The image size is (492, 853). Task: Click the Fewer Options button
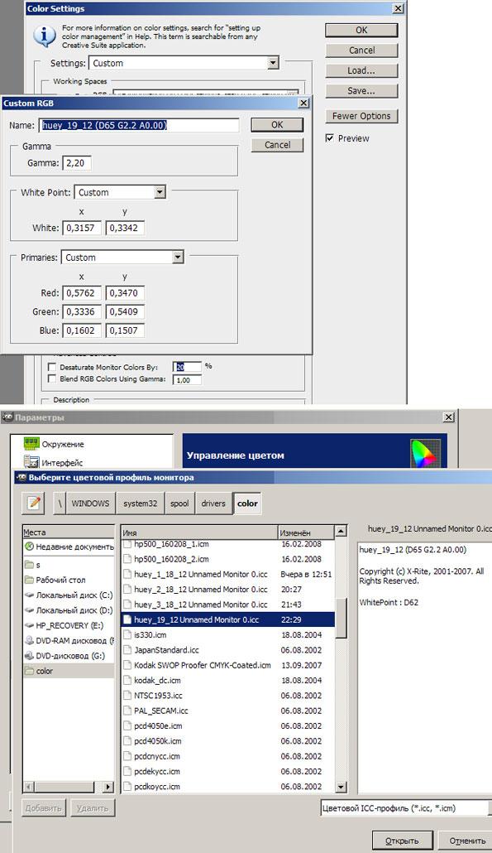pyautogui.click(x=361, y=116)
